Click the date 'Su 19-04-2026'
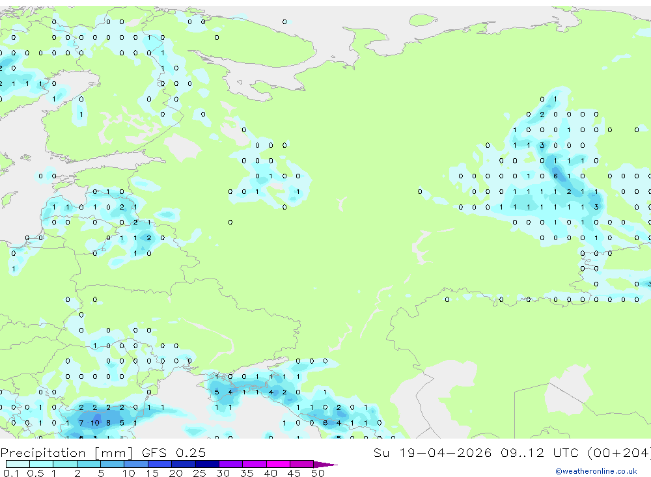 point(432,452)
